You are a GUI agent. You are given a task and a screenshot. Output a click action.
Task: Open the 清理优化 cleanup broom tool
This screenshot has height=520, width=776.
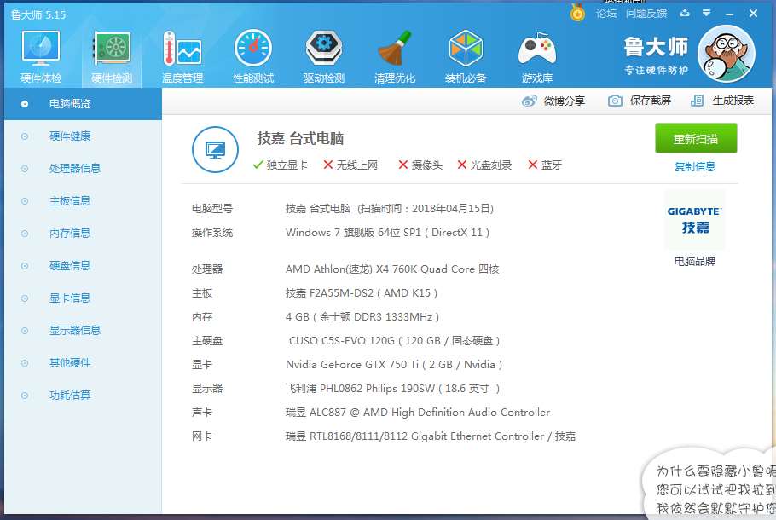point(395,57)
